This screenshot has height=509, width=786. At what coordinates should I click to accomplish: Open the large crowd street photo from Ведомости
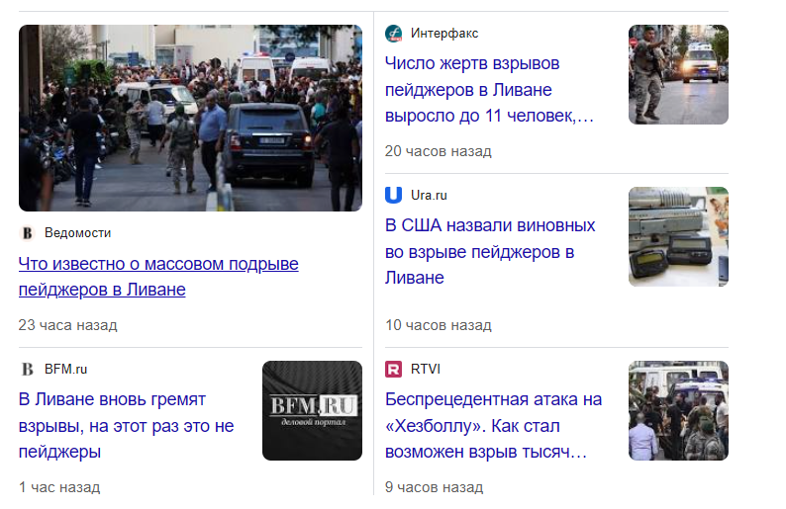click(190, 119)
